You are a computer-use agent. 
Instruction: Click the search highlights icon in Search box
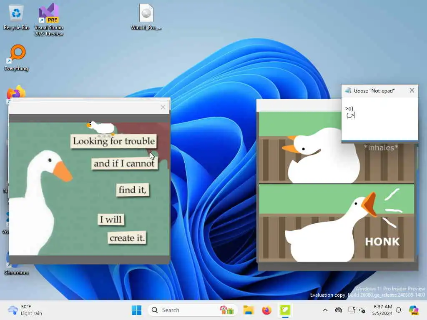(x=227, y=310)
